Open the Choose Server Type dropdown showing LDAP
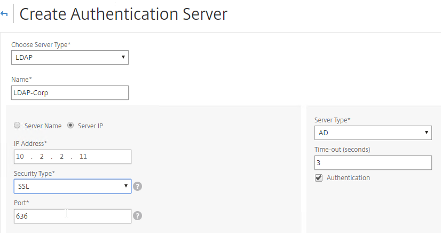 coord(70,57)
